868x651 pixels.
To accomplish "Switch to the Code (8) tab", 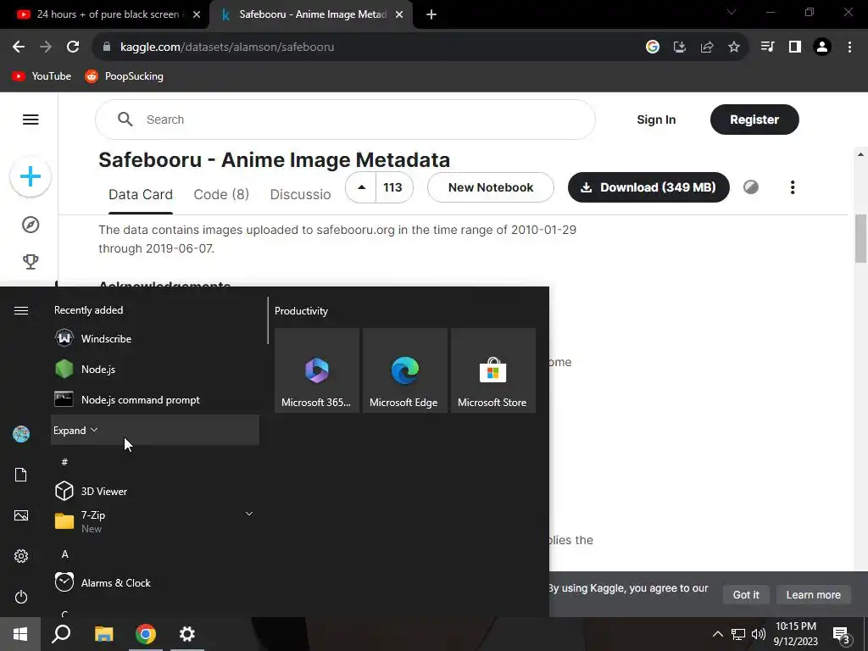I will click(x=221, y=195).
